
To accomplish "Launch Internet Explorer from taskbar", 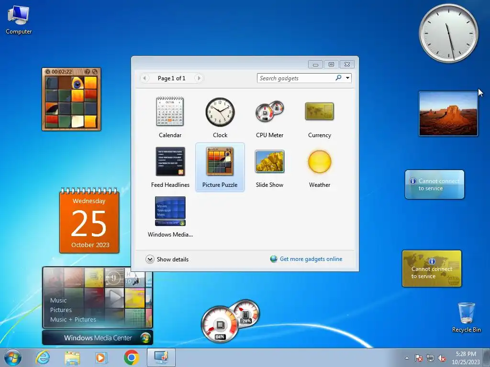I will [43, 357].
